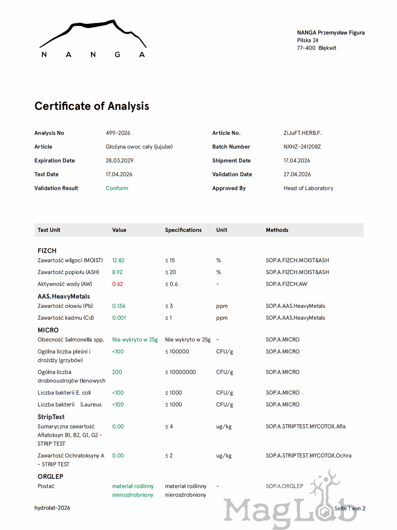Select the 'Postać' row label
Screen dimensions: 397x530
[46, 486]
